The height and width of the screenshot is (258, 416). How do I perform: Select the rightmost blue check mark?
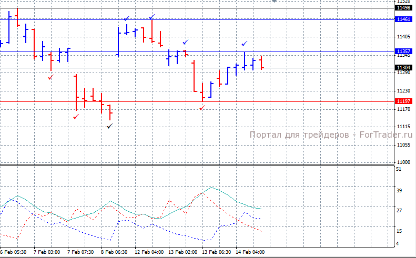pos(244,43)
